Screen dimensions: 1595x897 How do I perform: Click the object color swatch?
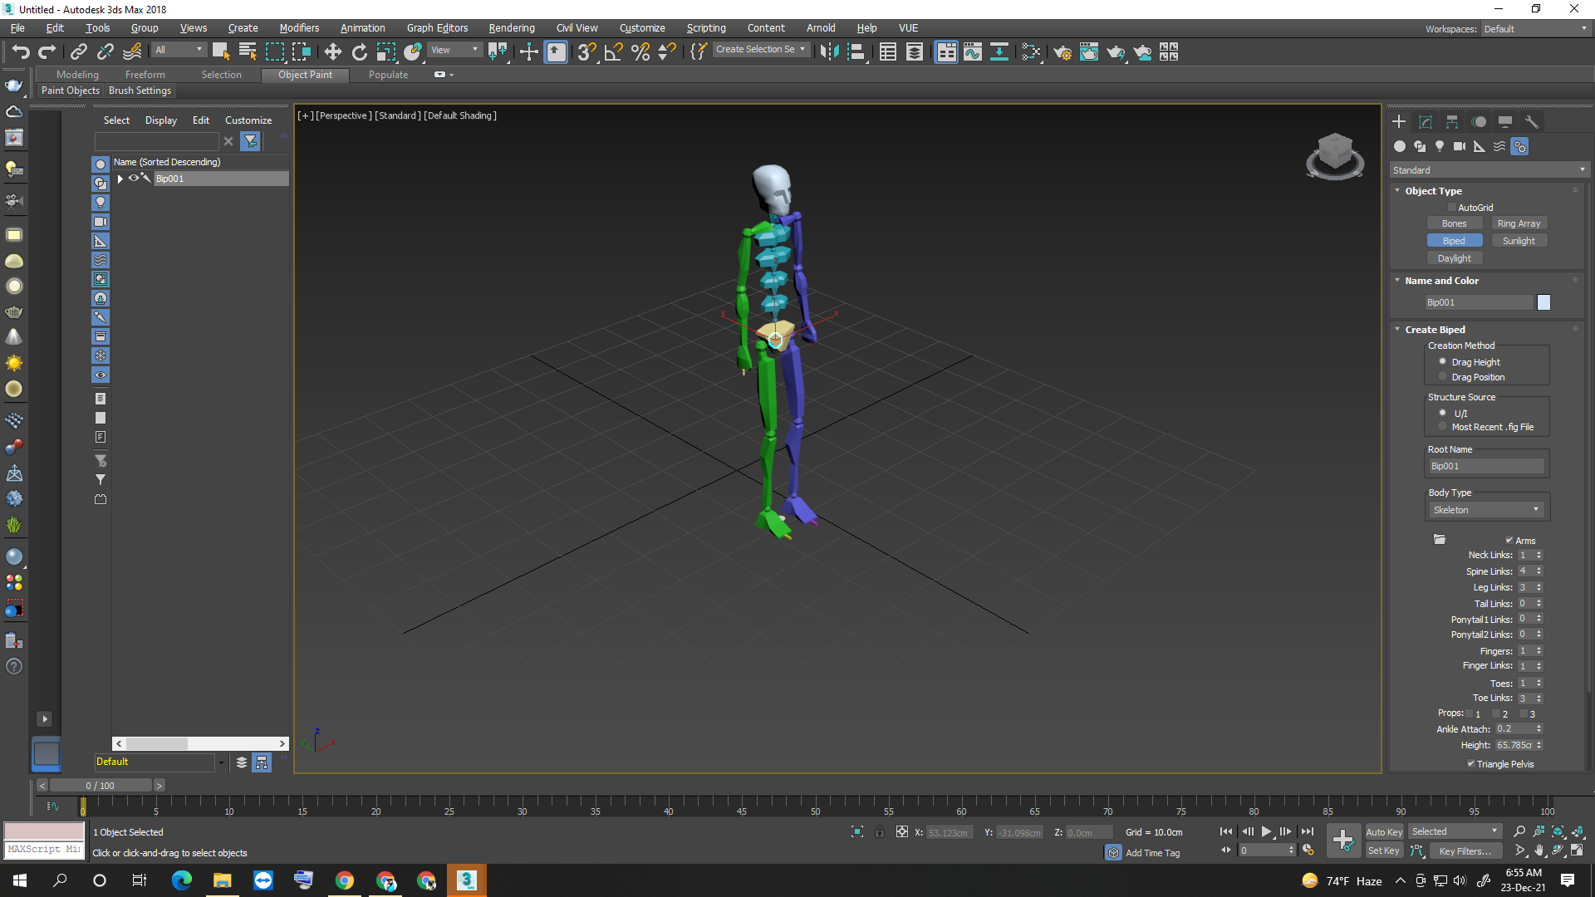coord(1543,302)
